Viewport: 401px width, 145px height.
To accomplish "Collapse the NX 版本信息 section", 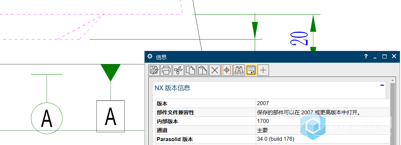I will 382,85.
